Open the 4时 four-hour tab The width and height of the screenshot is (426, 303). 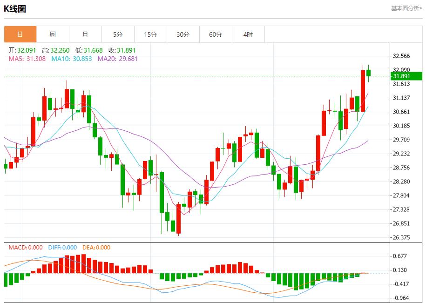click(x=248, y=34)
